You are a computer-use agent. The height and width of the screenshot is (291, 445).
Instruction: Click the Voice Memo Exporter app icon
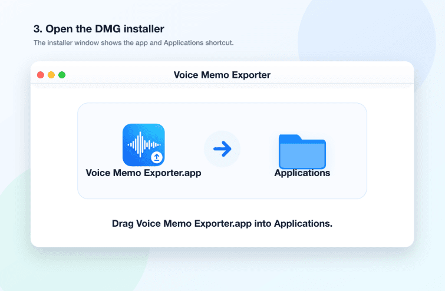(x=144, y=145)
